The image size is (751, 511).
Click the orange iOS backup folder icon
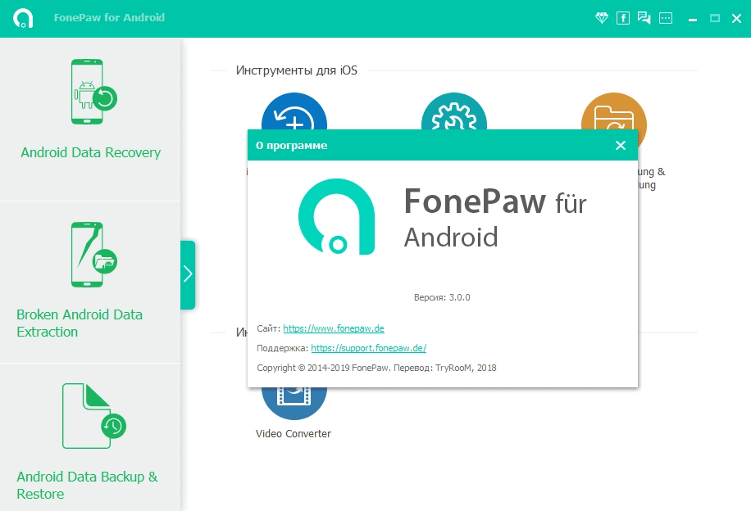(614, 111)
